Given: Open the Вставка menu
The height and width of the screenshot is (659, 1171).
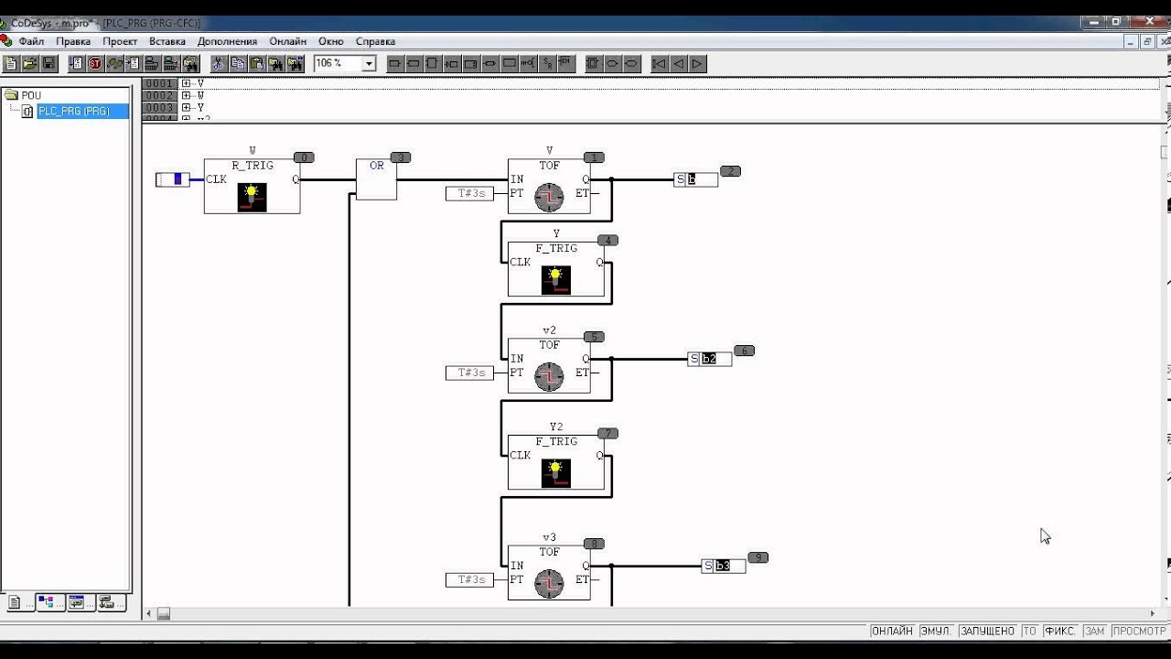Looking at the screenshot, I should coord(167,41).
